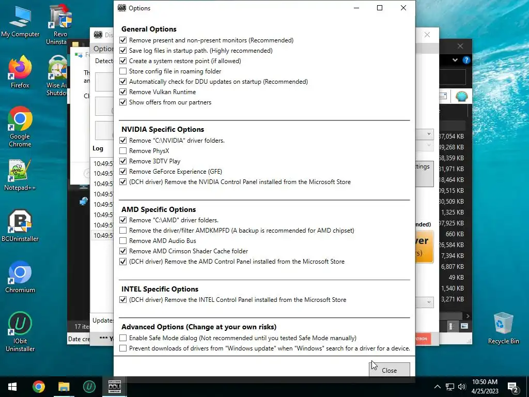Open File Explorer from the taskbar

tap(64, 387)
